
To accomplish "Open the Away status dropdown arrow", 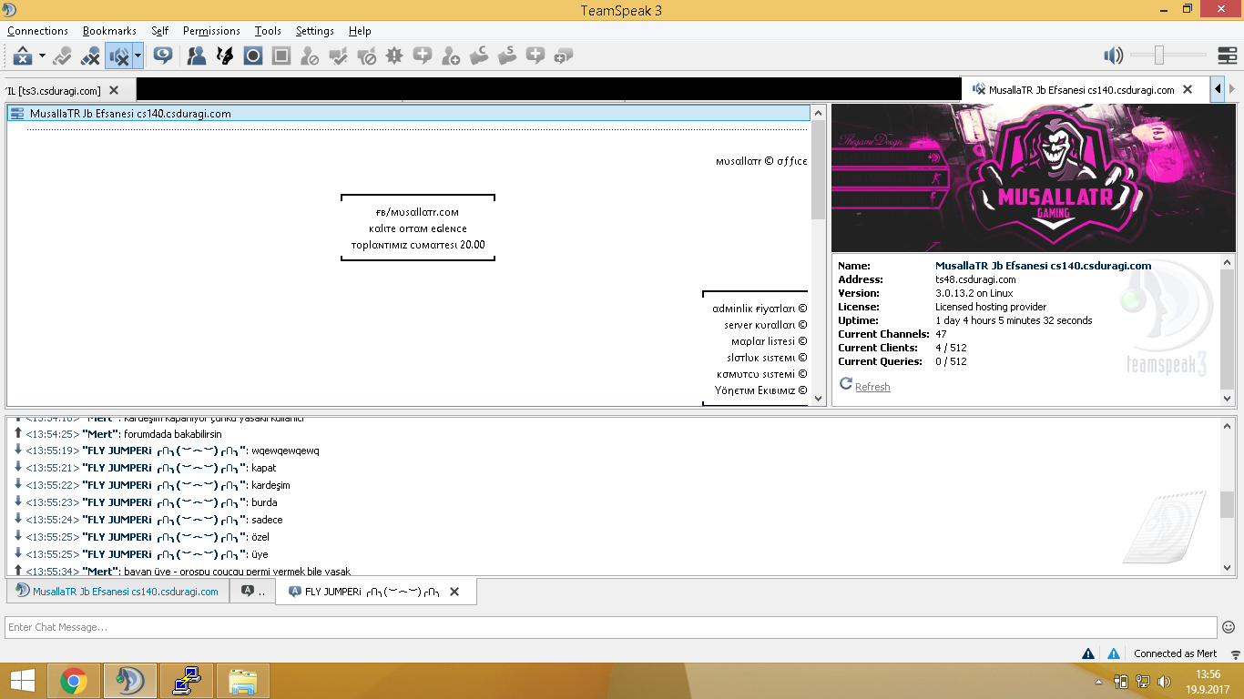I will 42,56.
